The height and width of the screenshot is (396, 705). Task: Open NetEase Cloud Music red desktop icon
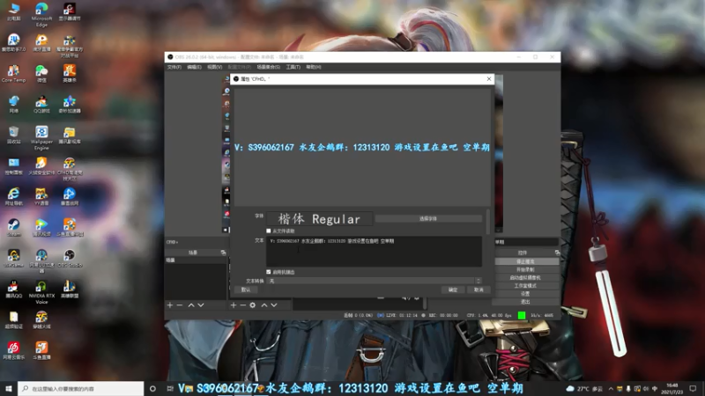(x=13, y=350)
